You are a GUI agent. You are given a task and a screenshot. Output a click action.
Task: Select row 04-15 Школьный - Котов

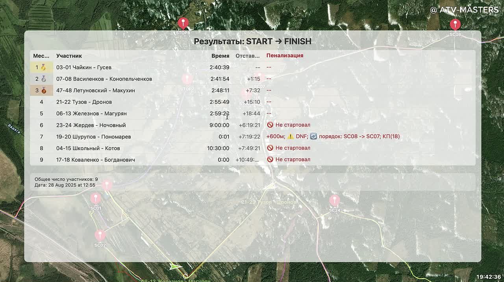click(253, 148)
